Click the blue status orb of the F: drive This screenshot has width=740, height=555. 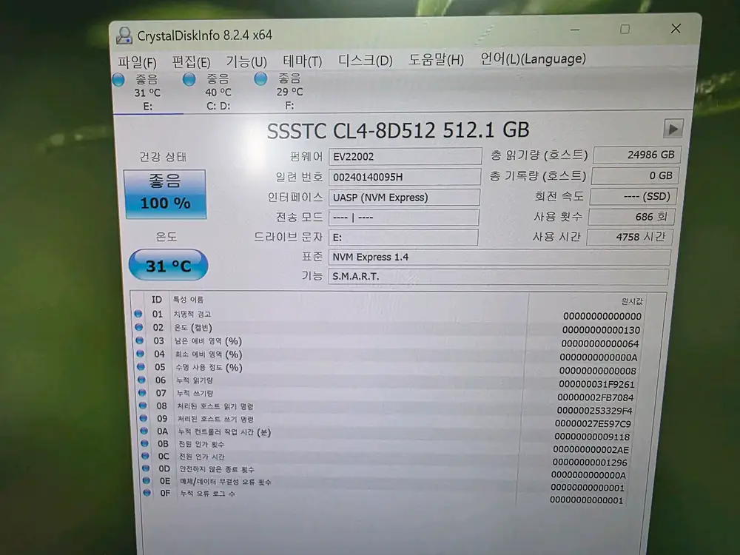click(260, 79)
